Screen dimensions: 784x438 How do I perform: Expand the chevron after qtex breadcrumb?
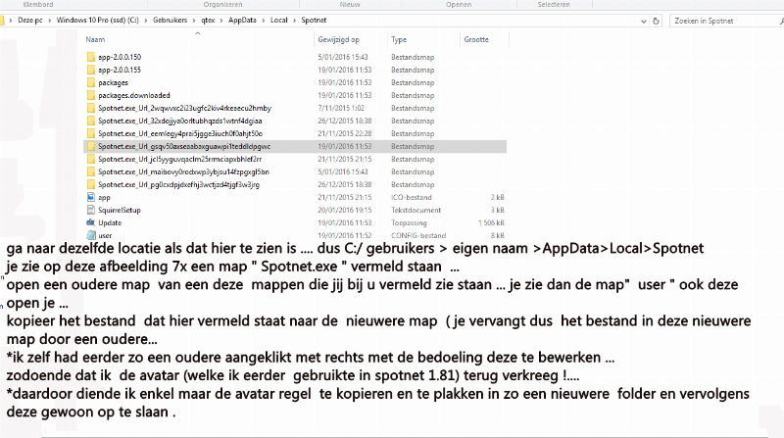[x=221, y=21]
